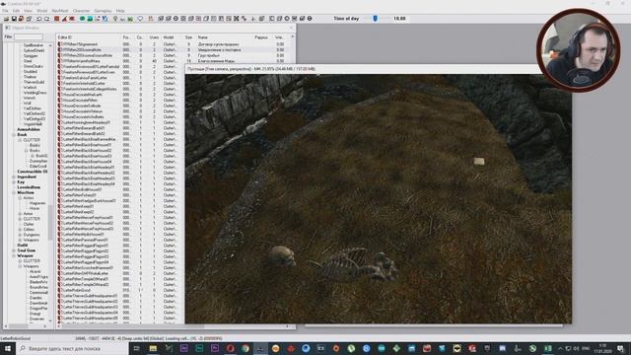
Task: Collapse the Book category in object tree
Action: coord(14,135)
